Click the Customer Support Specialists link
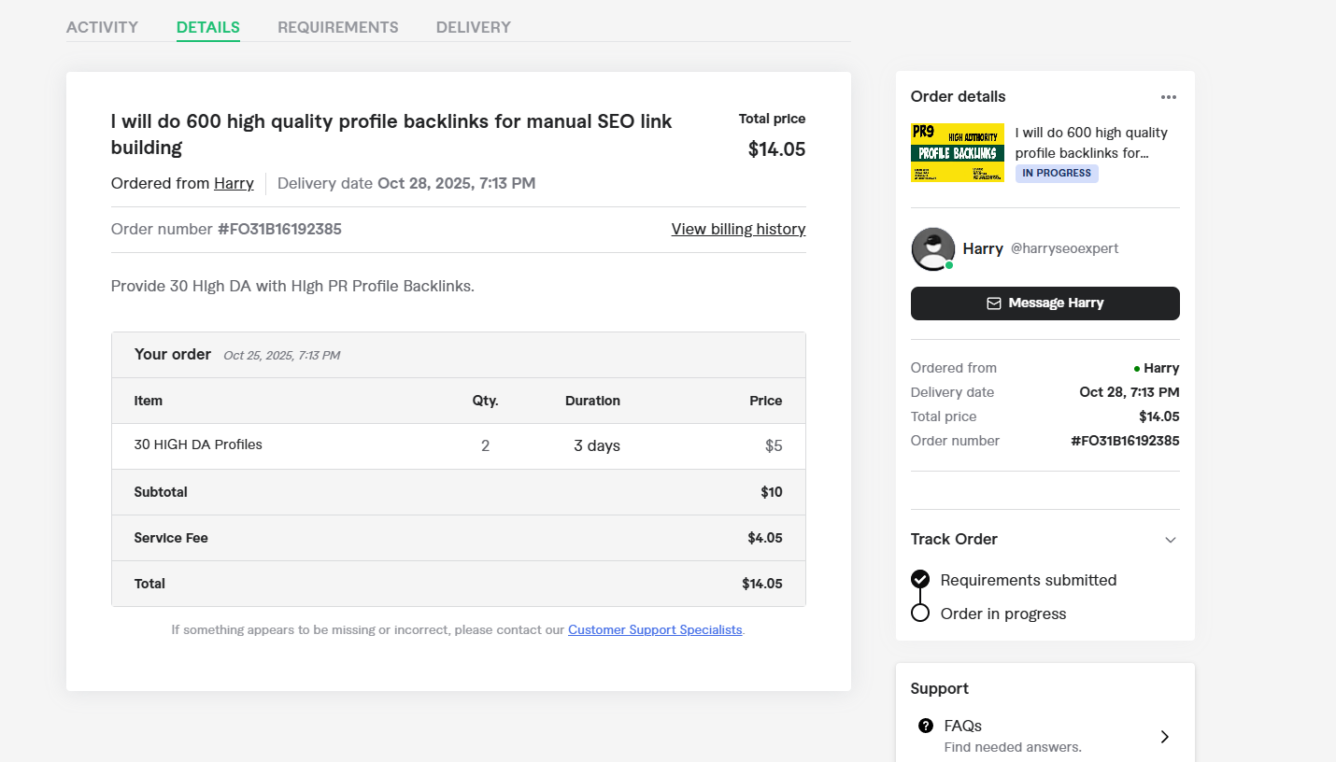1336x762 pixels. tap(655, 630)
